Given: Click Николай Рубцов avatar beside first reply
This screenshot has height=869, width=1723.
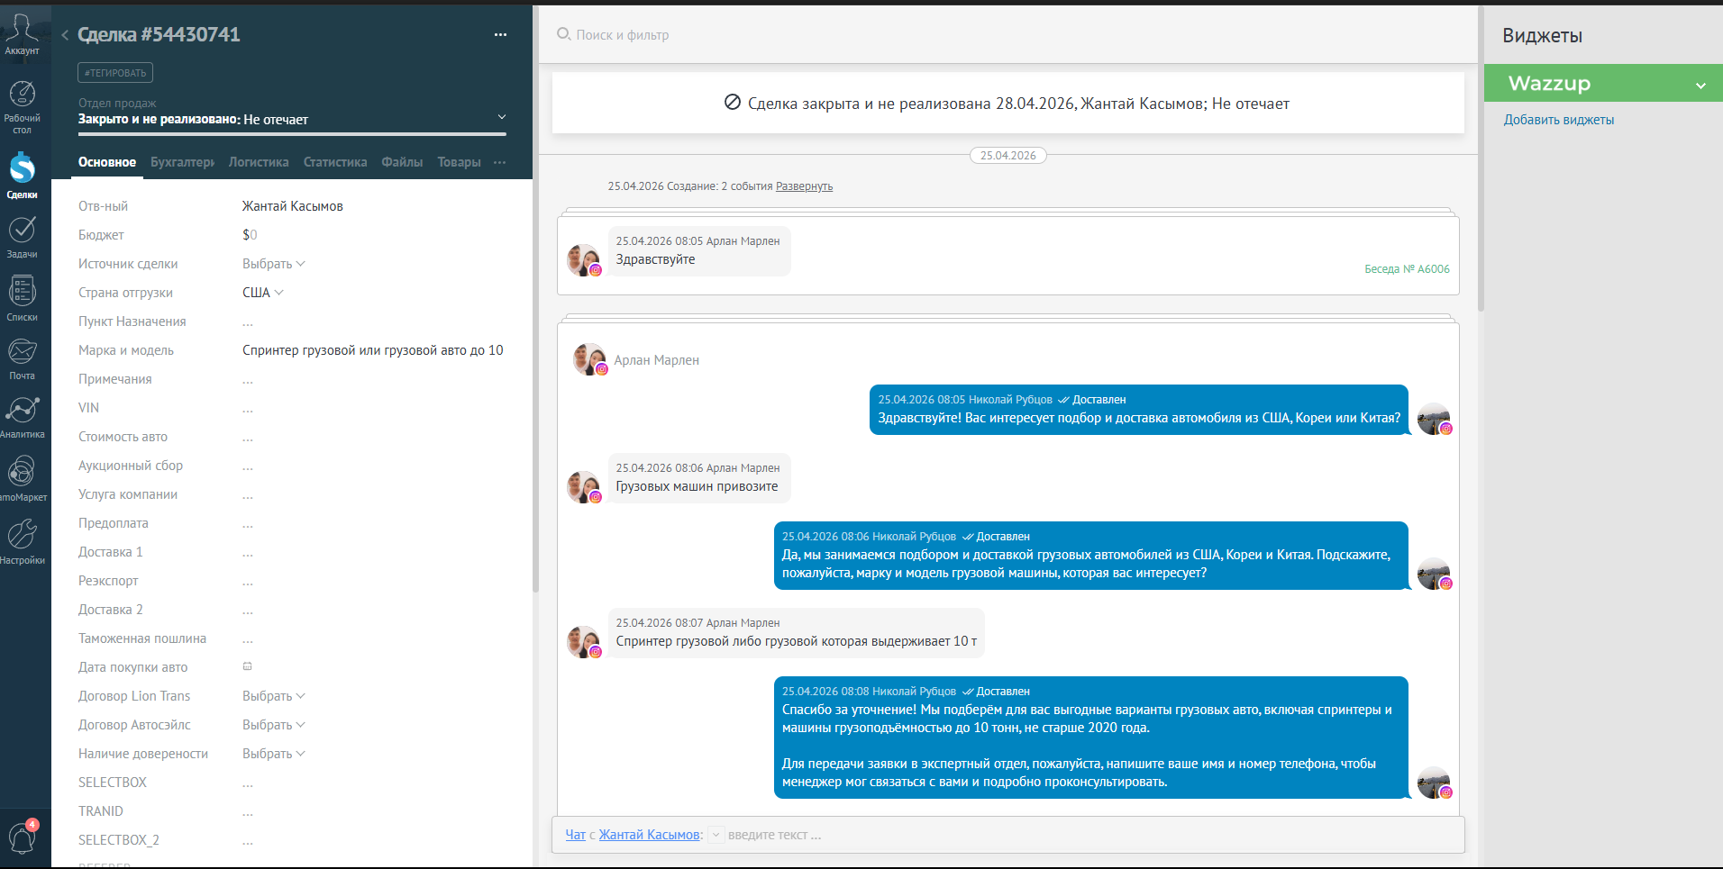Looking at the screenshot, I should click(x=1434, y=419).
